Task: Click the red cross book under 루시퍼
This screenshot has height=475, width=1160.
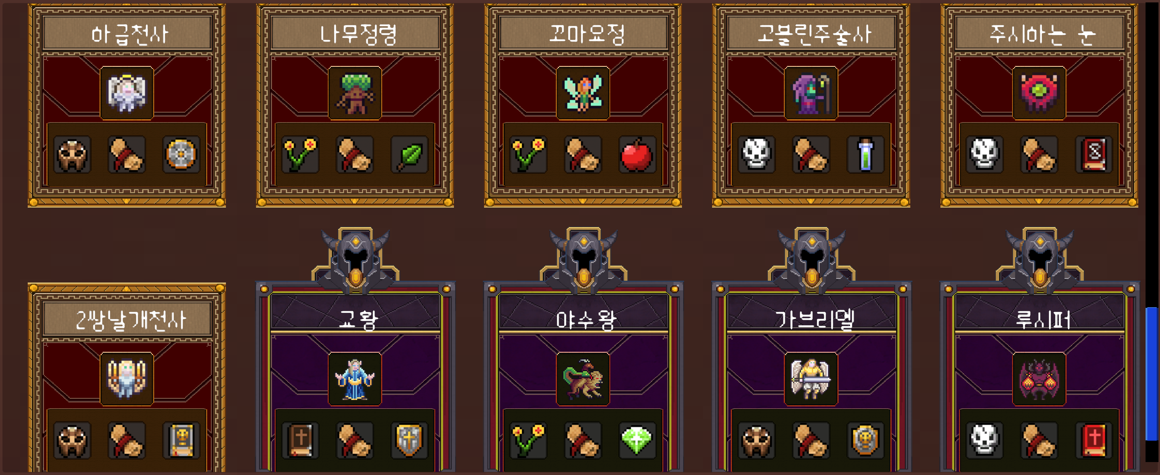Action: pos(1094,440)
